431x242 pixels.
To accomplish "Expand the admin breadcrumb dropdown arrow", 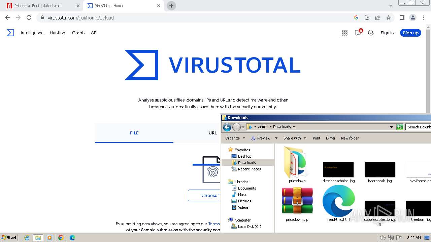I will (270, 127).
